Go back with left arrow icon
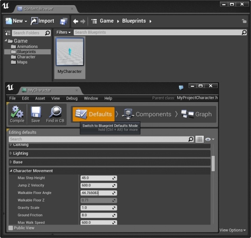Screen dimensions: 251x238 [75, 21]
